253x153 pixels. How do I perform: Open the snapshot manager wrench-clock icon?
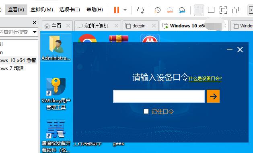click(x=182, y=10)
